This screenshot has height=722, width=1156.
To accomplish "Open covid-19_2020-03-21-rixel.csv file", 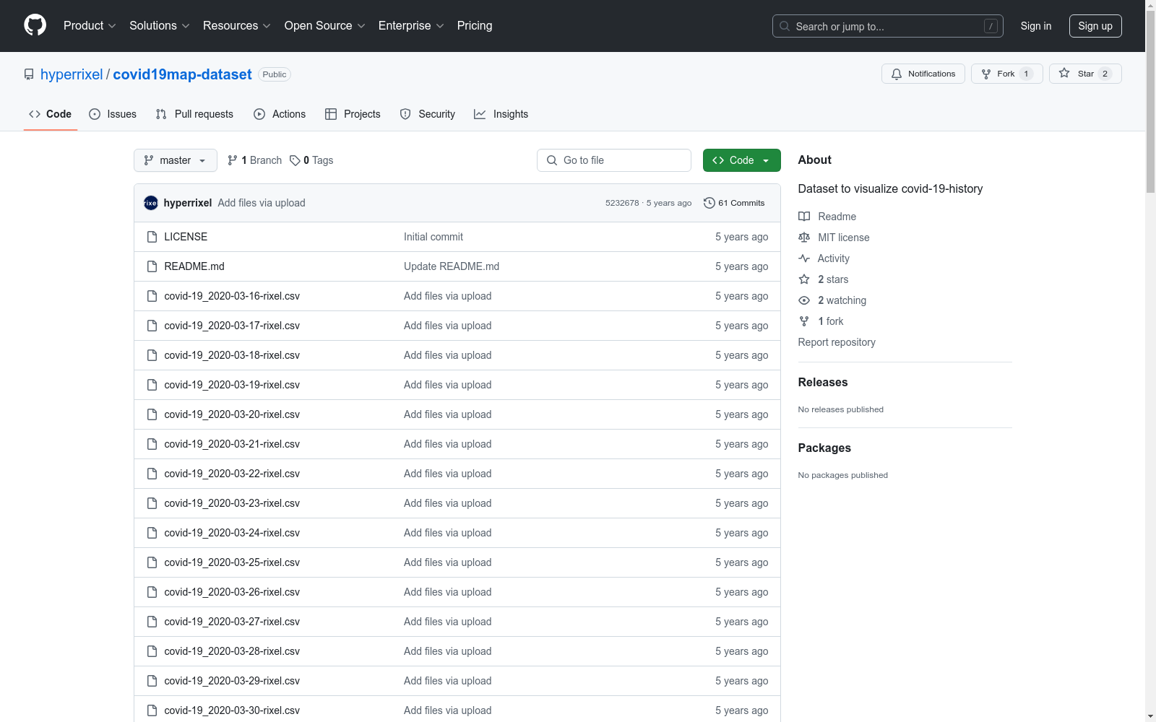I will click(232, 444).
